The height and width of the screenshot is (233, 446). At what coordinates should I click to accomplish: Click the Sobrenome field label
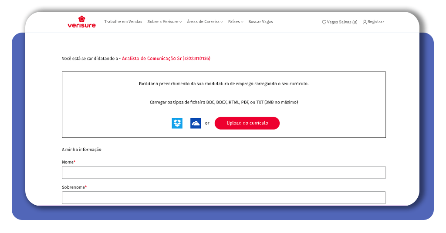[x=74, y=187]
